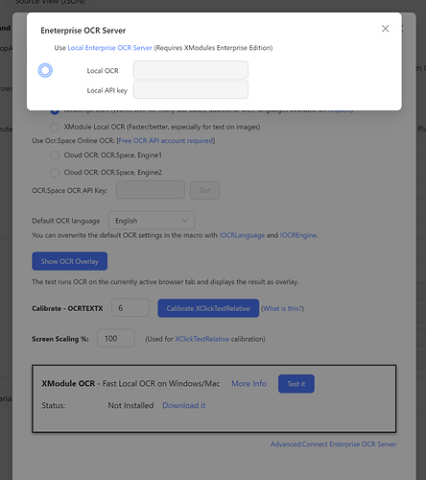Viewport: 426px width, 480px height.
Task: Open the More Info link
Action: pos(248,383)
